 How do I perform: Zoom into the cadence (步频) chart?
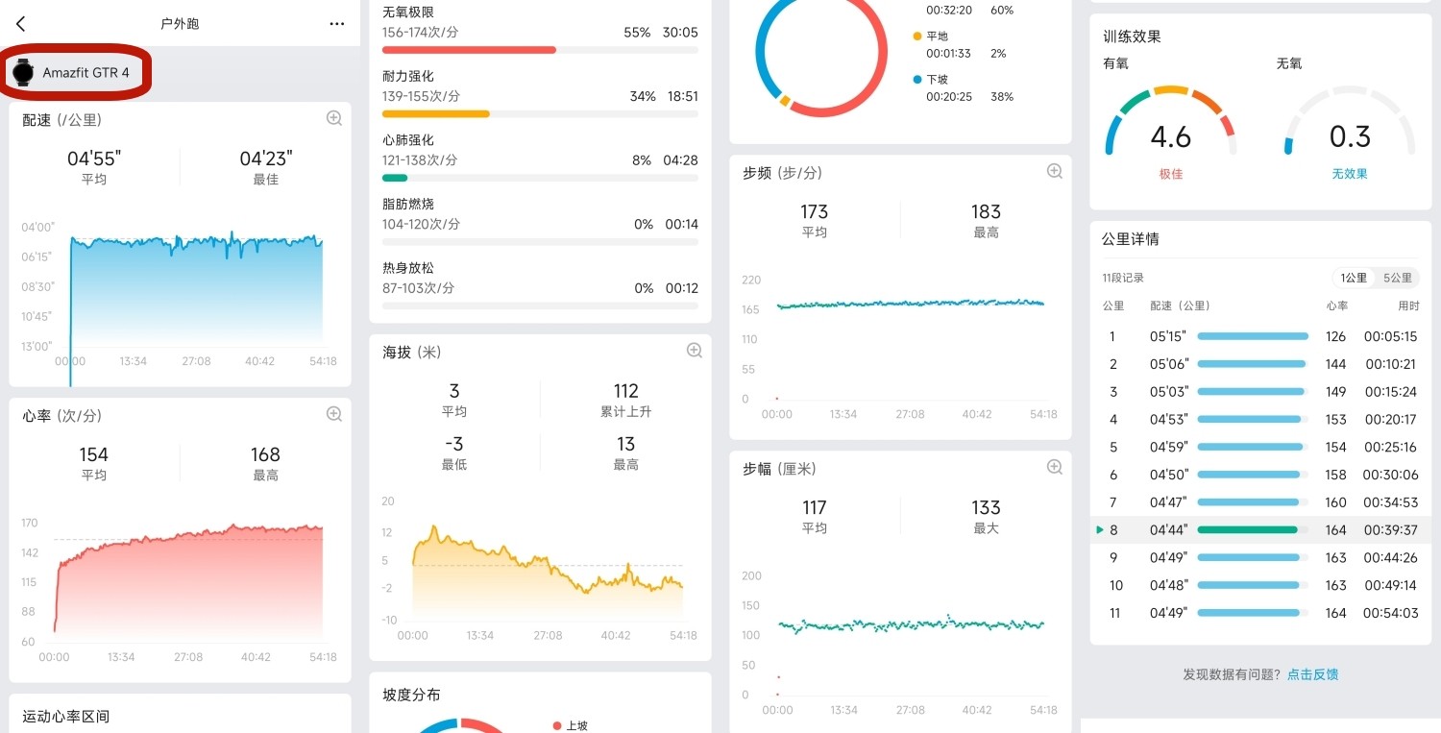[x=1054, y=171]
